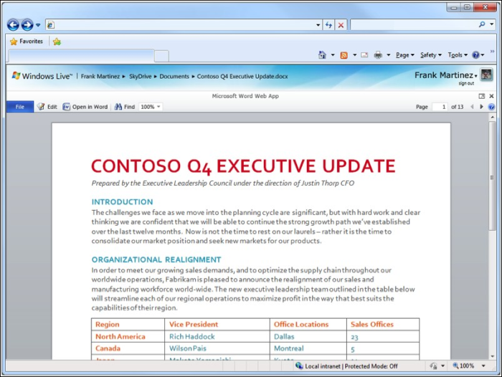
Task: Click Add to Favorites bar star icon
Action: (57, 42)
